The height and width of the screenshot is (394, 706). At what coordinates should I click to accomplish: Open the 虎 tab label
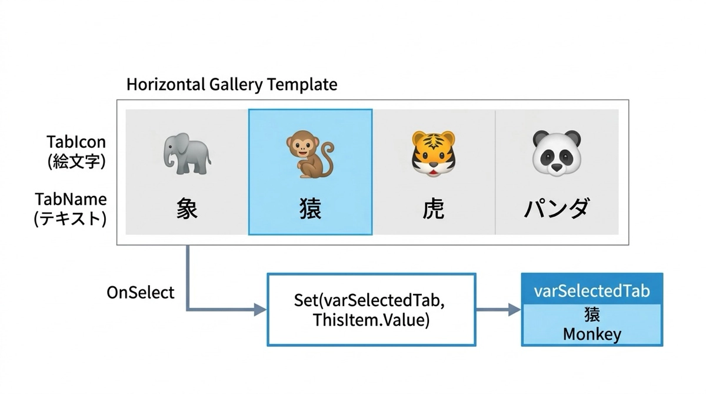[x=433, y=210]
